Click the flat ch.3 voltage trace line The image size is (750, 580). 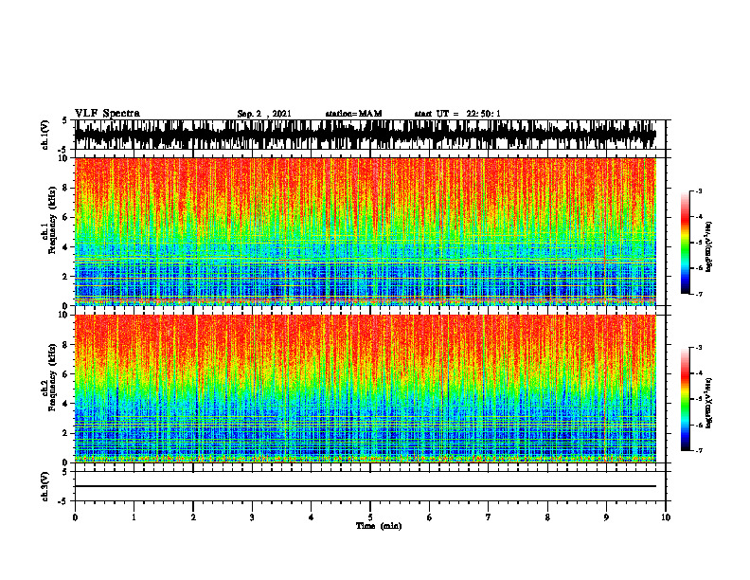365,486
